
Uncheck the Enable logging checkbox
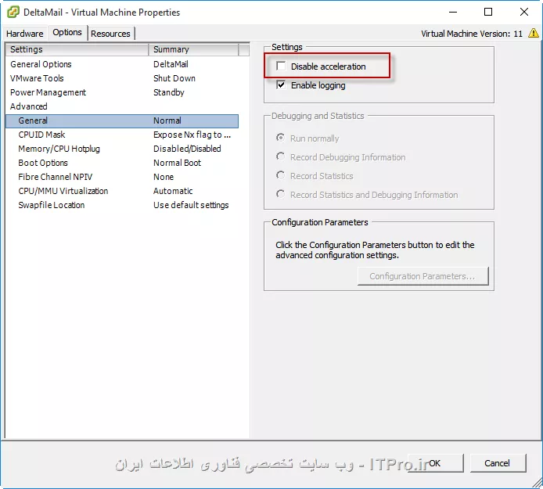click(281, 84)
